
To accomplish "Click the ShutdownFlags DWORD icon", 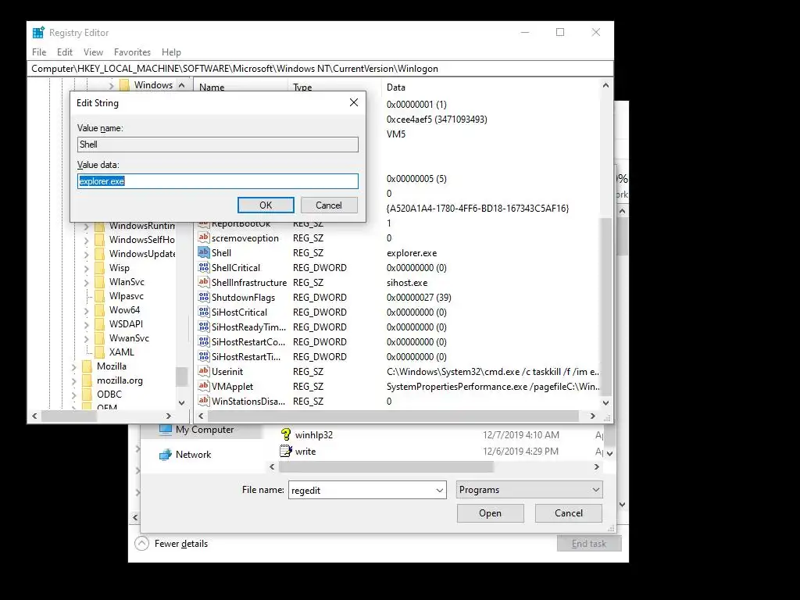I will (x=204, y=297).
